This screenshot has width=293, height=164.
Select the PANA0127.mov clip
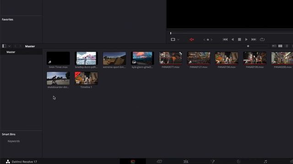pos(198,58)
